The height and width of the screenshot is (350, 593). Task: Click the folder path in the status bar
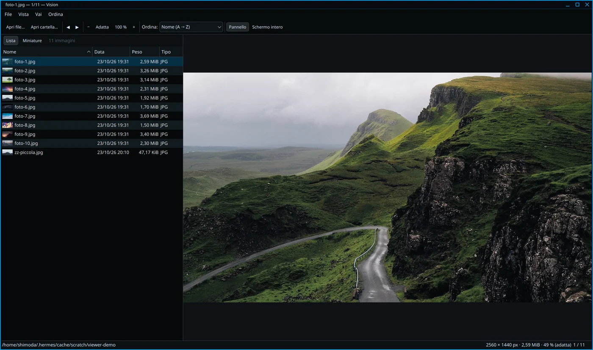[x=59, y=345]
